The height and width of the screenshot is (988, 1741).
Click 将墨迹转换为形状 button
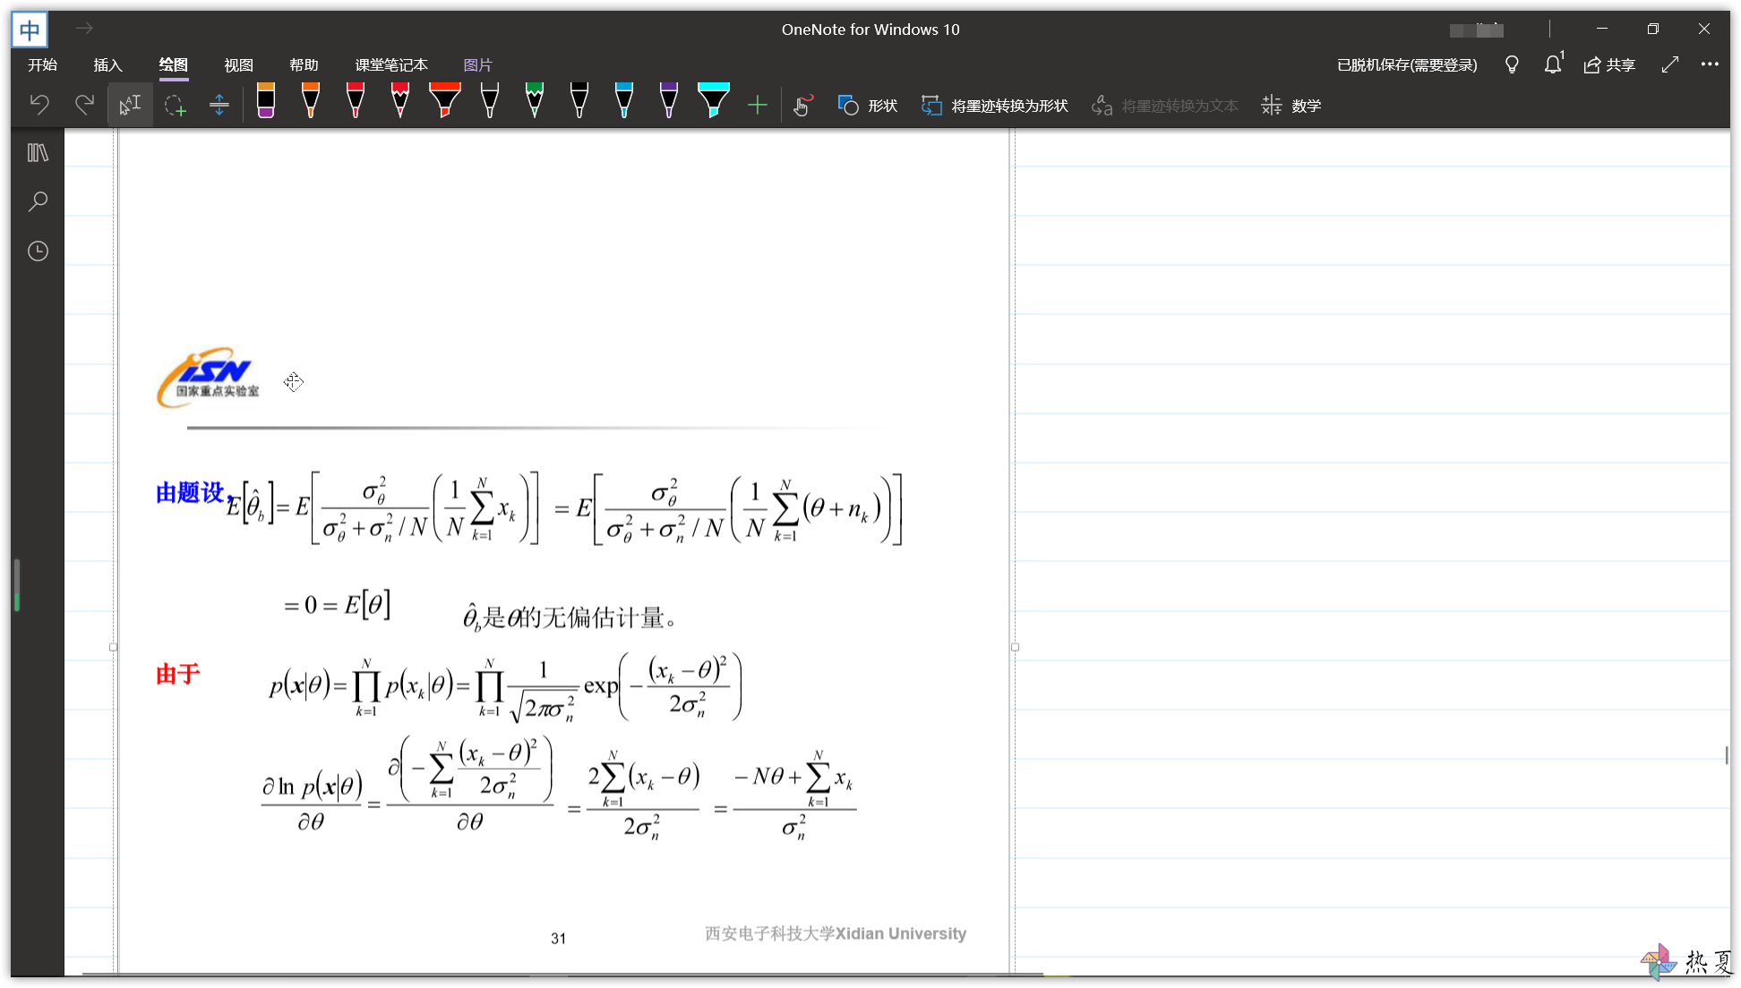pyautogui.click(x=995, y=106)
